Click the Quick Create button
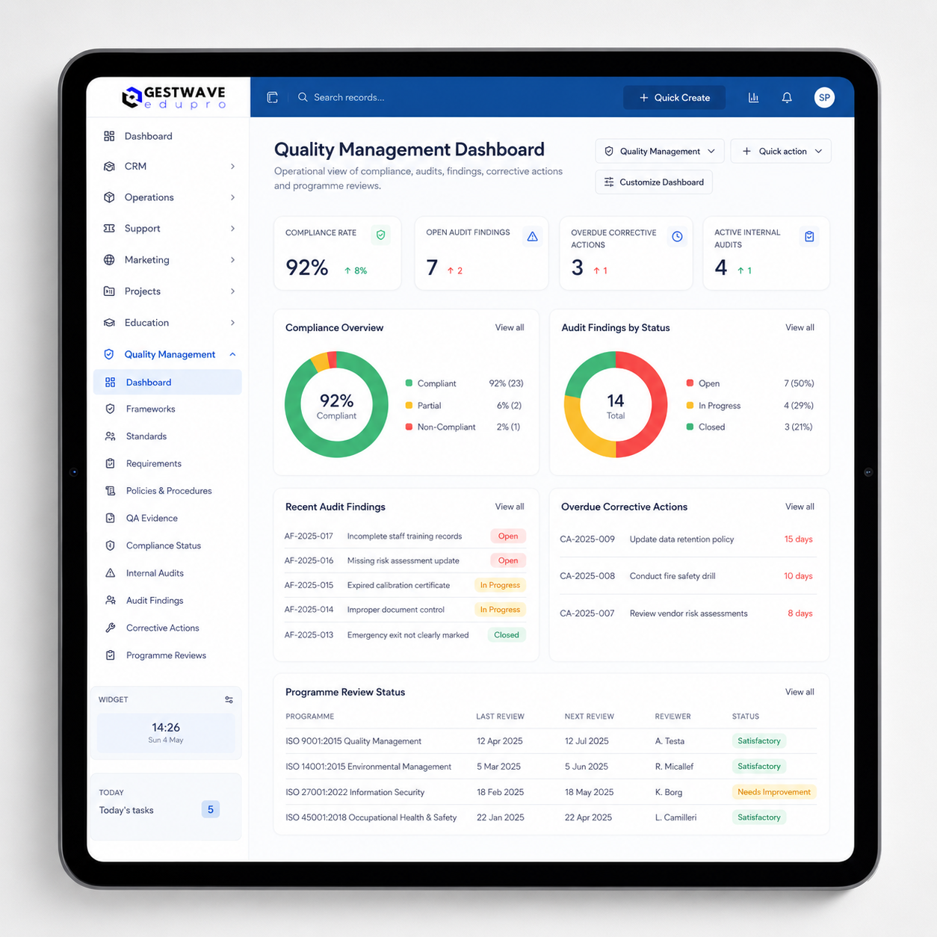Viewport: 937px width, 937px height. click(x=674, y=97)
